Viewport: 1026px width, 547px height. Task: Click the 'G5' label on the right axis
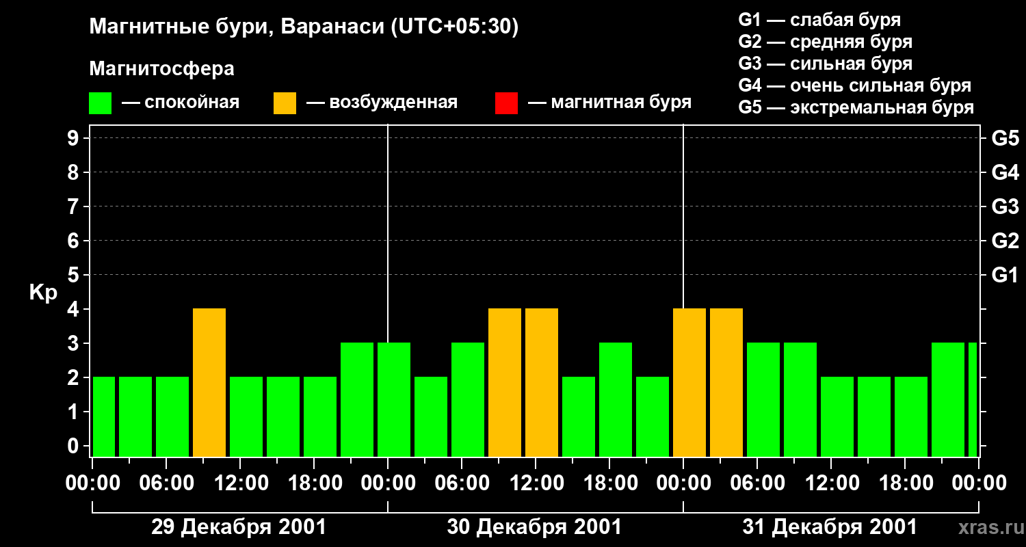coord(1005,138)
